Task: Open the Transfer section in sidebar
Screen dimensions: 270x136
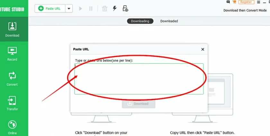Action: pyautogui.click(x=12, y=103)
